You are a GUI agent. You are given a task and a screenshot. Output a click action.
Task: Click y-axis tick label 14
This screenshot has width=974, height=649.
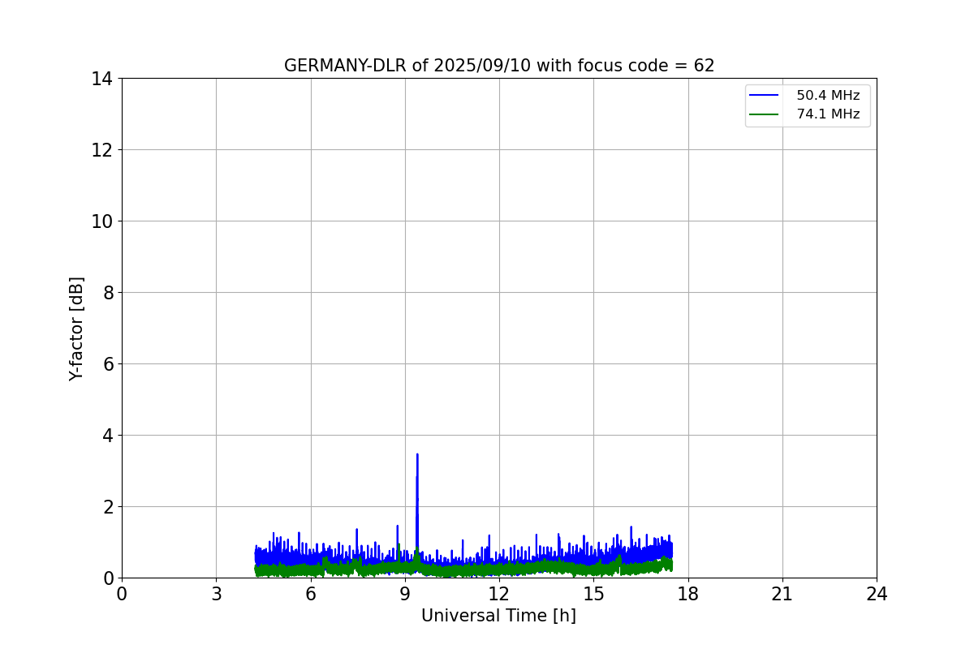[x=102, y=79]
